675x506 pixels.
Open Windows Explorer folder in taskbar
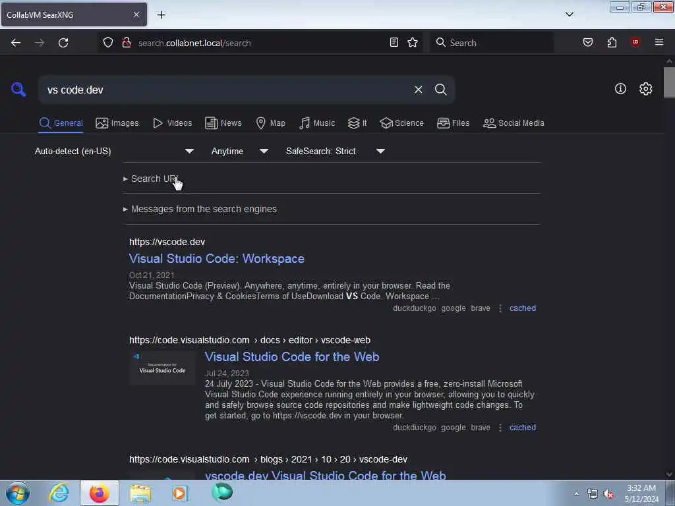[140, 493]
